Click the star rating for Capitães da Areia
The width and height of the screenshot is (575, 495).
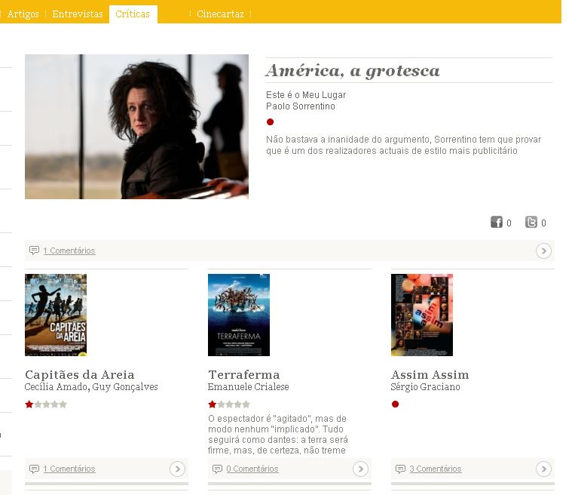[x=46, y=404]
